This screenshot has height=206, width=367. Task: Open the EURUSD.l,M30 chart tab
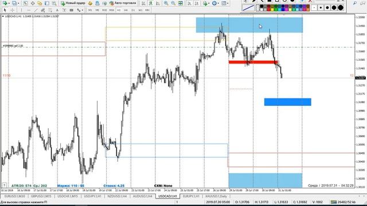pos(15,196)
